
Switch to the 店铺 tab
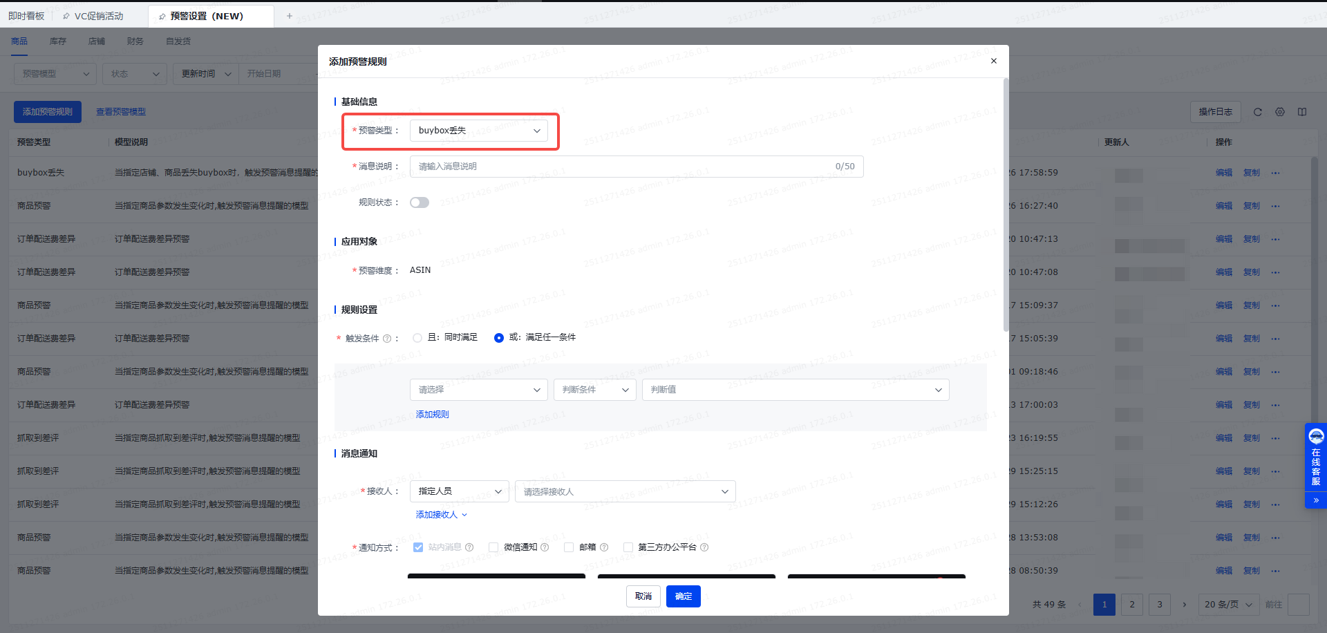97,41
